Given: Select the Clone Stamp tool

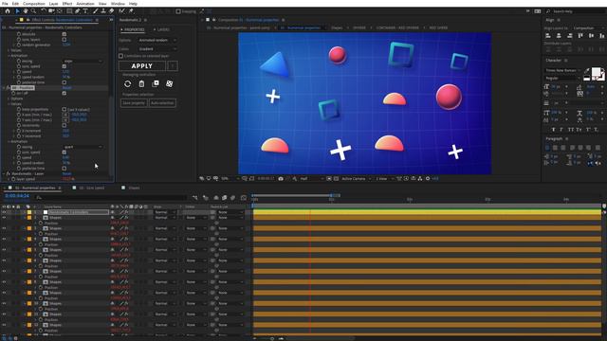Looking at the screenshot, I should 103,11.
